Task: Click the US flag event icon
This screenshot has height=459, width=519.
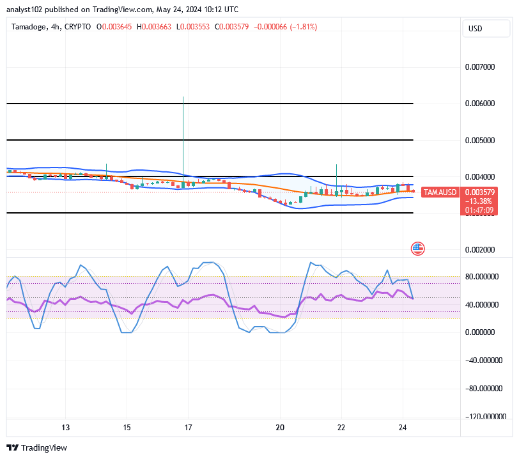Action: click(x=418, y=249)
